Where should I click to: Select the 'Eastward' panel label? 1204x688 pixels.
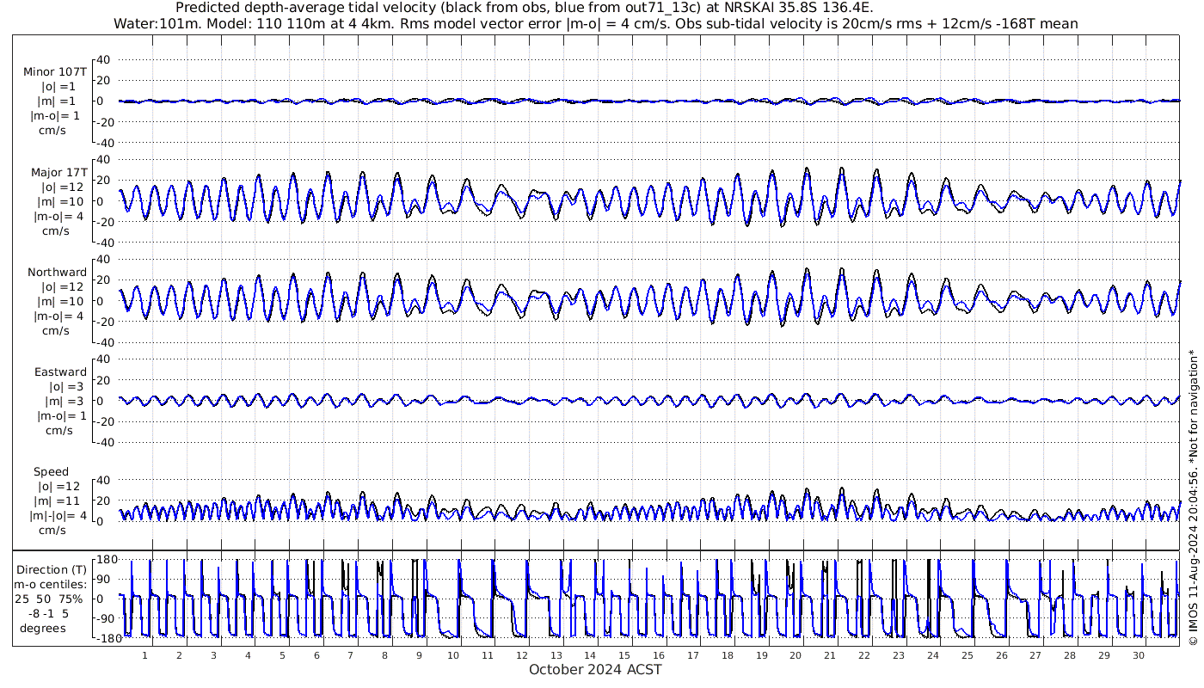(x=60, y=372)
